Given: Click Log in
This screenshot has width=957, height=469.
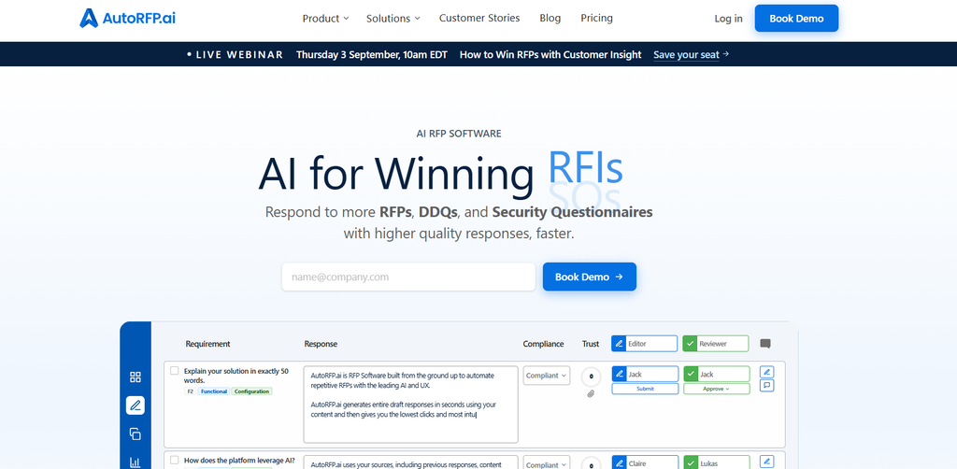Looking at the screenshot, I should pyautogui.click(x=728, y=19).
